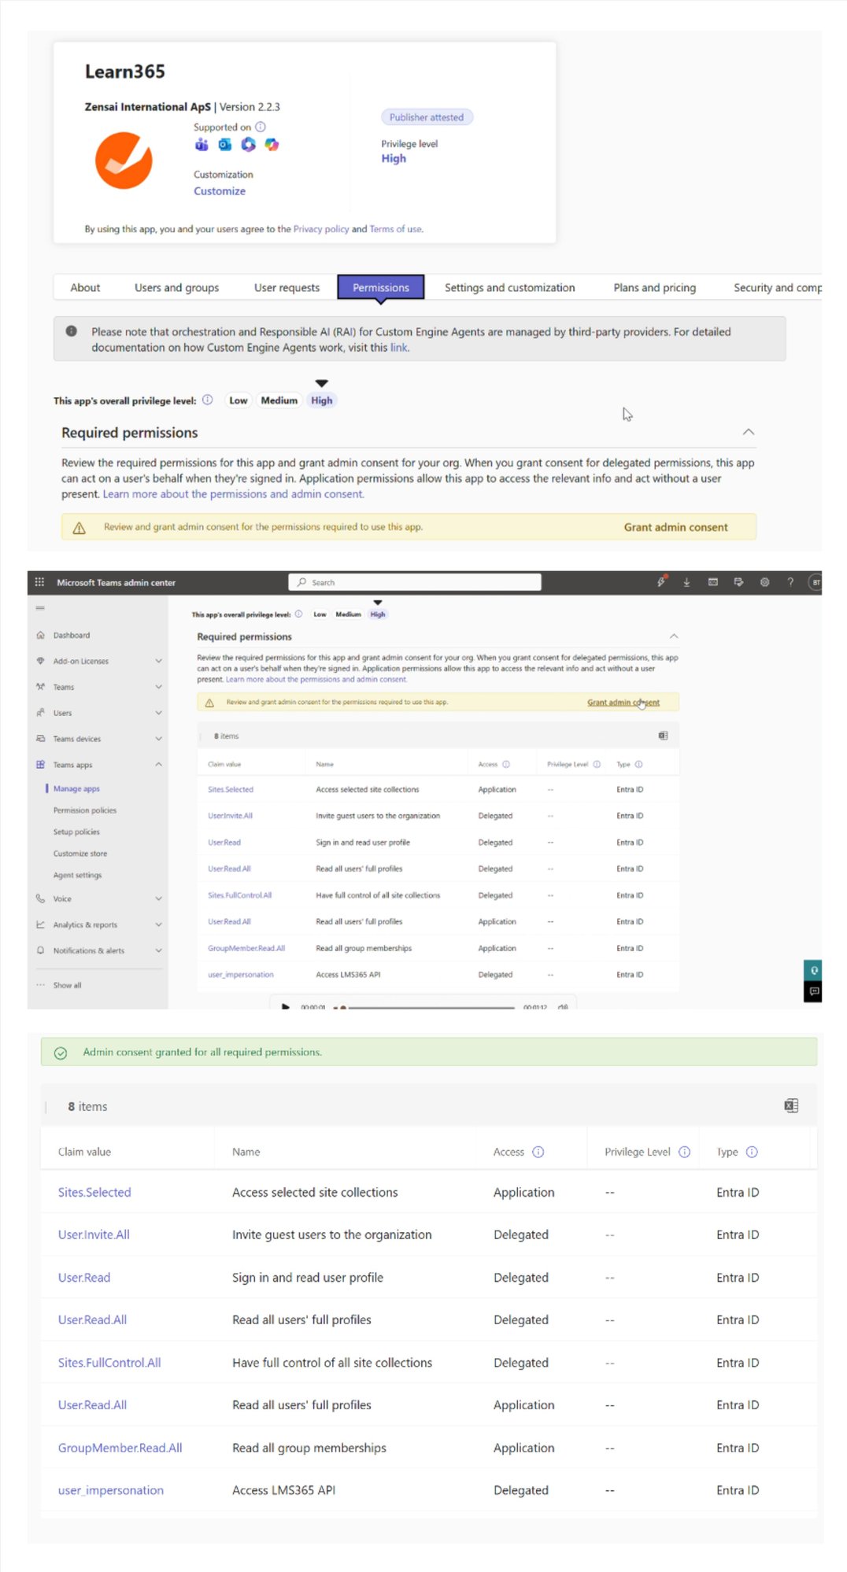
Task: Collapse the Teams apps navigation group
Action: pyautogui.click(x=158, y=765)
